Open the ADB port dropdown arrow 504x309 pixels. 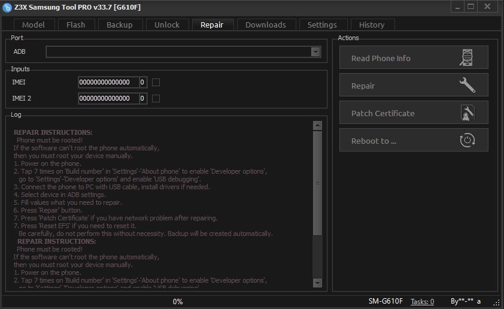pos(315,51)
